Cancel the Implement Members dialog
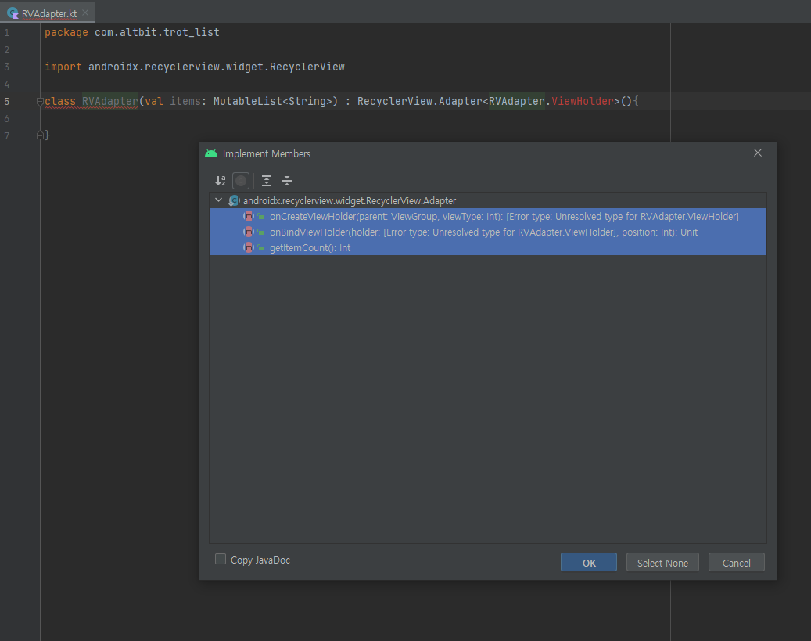 pyautogui.click(x=736, y=562)
